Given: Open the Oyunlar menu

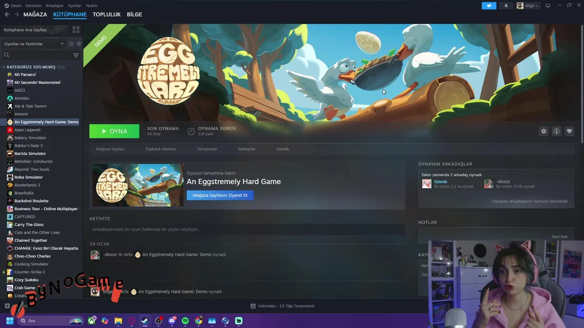Looking at the screenshot, I should point(74,5).
